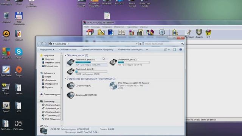Click the search magnifier in Explorer
This screenshot has height=136, width=242.
pos(182,44)
